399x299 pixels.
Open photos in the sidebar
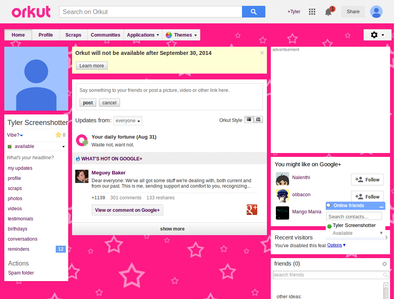[15, 199]
